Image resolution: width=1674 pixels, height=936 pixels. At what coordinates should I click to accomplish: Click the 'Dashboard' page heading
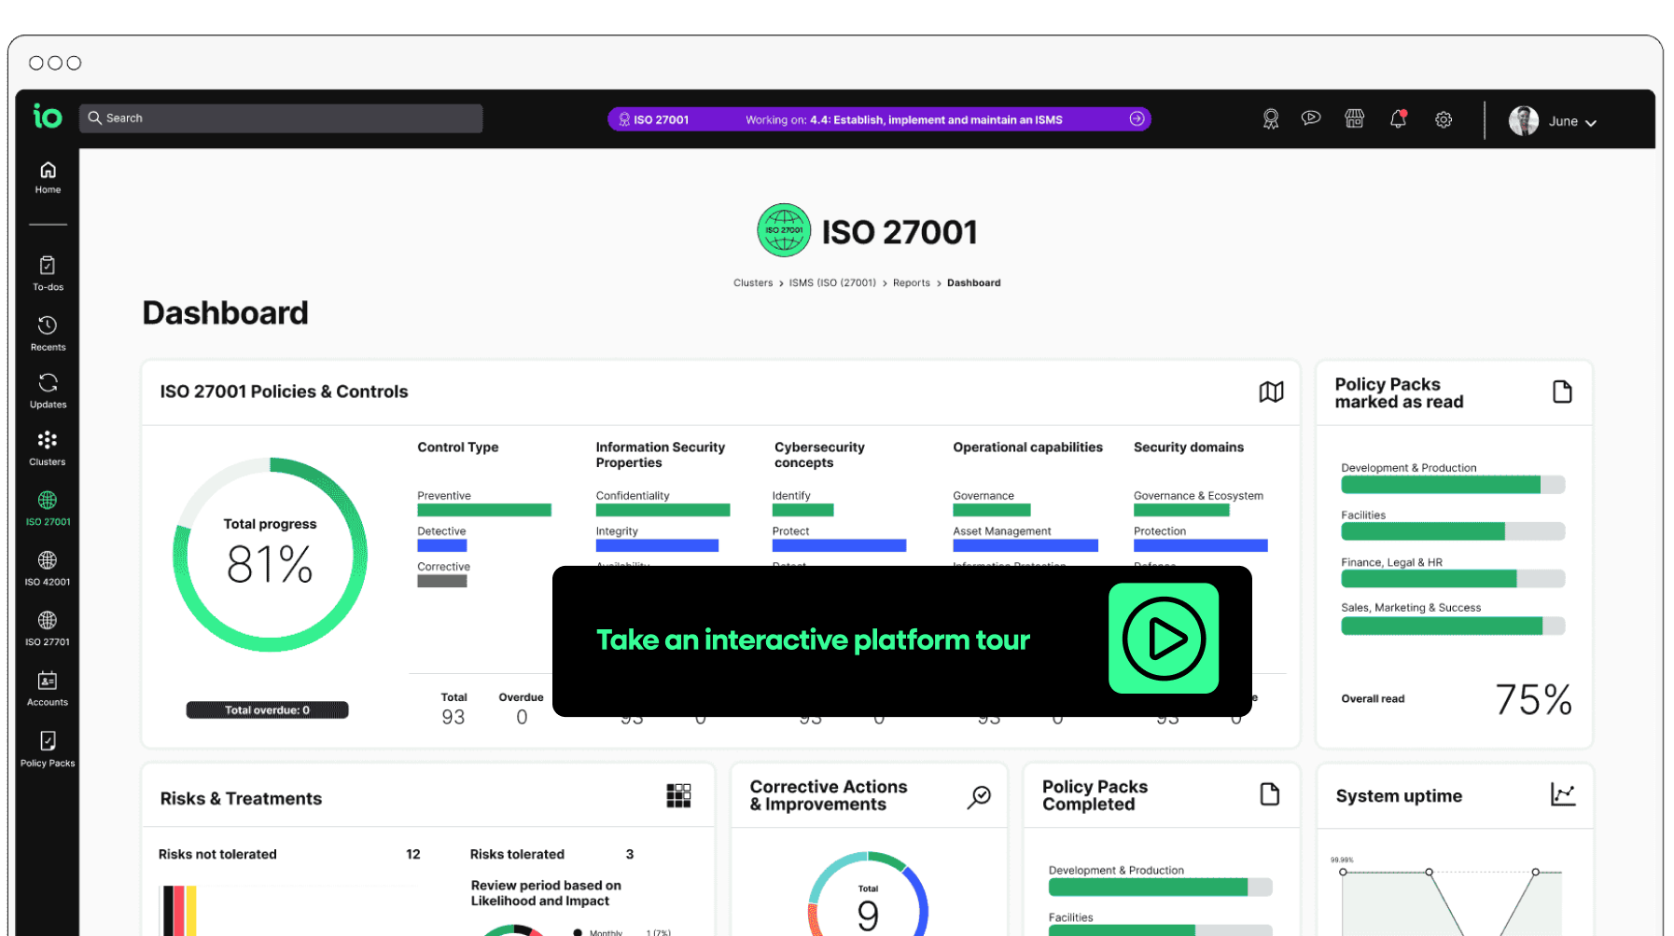point(225,313)
